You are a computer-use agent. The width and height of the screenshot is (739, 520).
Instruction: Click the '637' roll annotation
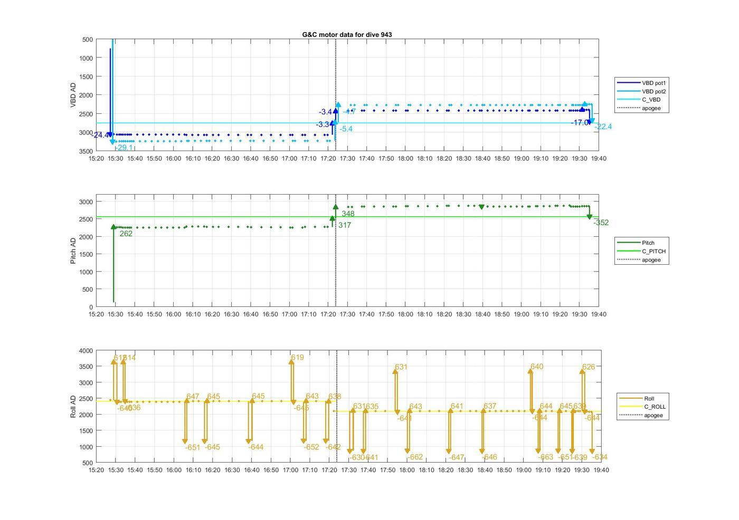(x=490, y=406)
